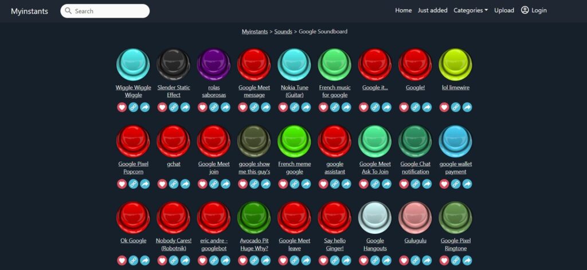This screenshot has height=270, width=587.
Task: Copy link for Avocado Pit Huge Why?
Action: click(x=254, y=260)
